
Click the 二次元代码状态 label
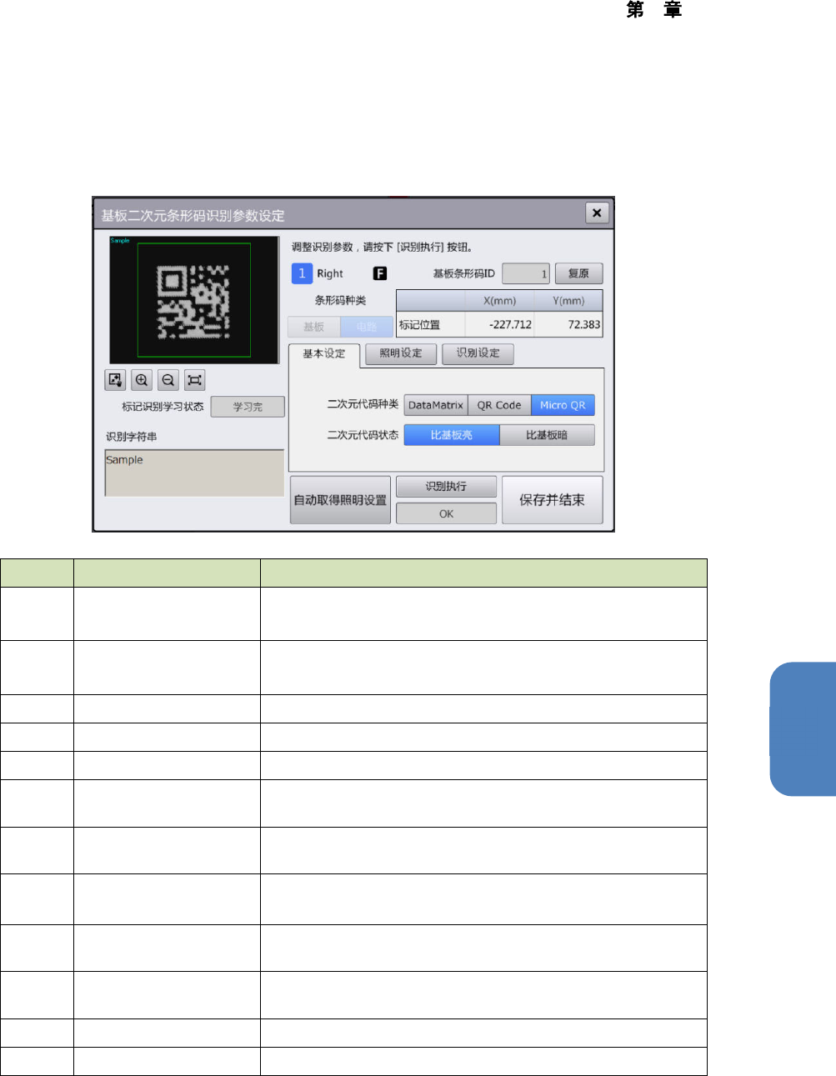(363, 435)
